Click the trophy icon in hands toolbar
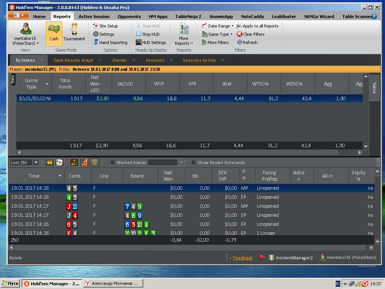The height and width of the screenshot is (289, 385). point(94,163)
